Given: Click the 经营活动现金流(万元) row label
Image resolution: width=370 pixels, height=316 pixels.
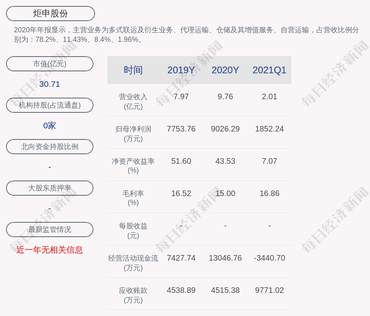Looking at the screenshot, I should click(x=133, y=263).
